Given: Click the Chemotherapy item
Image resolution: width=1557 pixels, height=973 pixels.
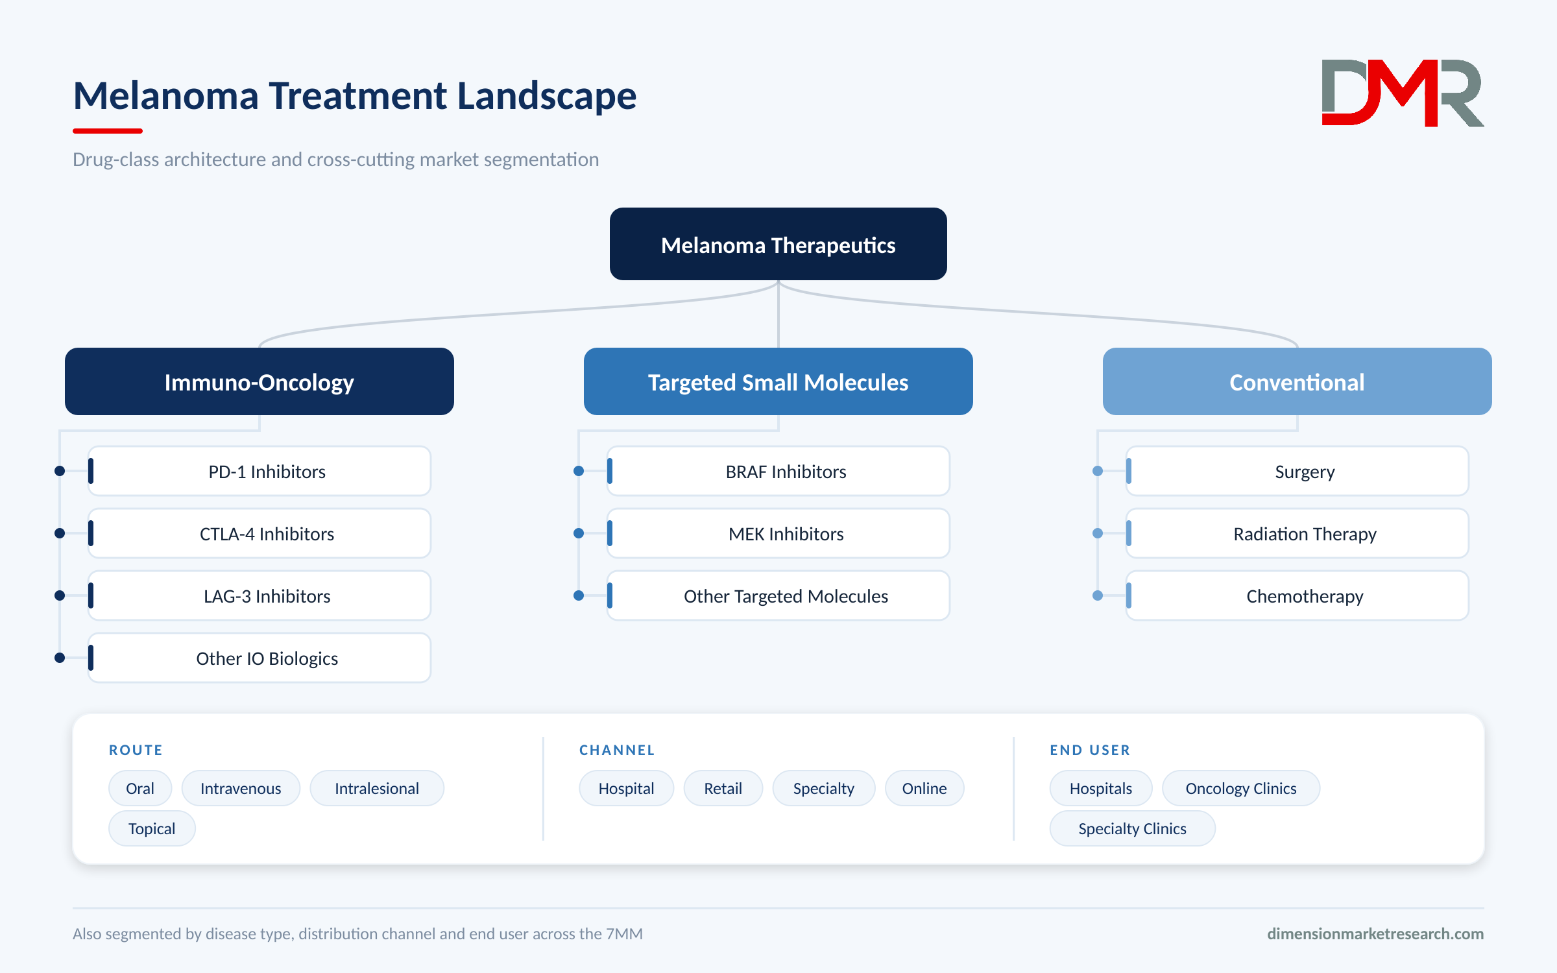Looking at the screenshot, I should click(1297, 595).
